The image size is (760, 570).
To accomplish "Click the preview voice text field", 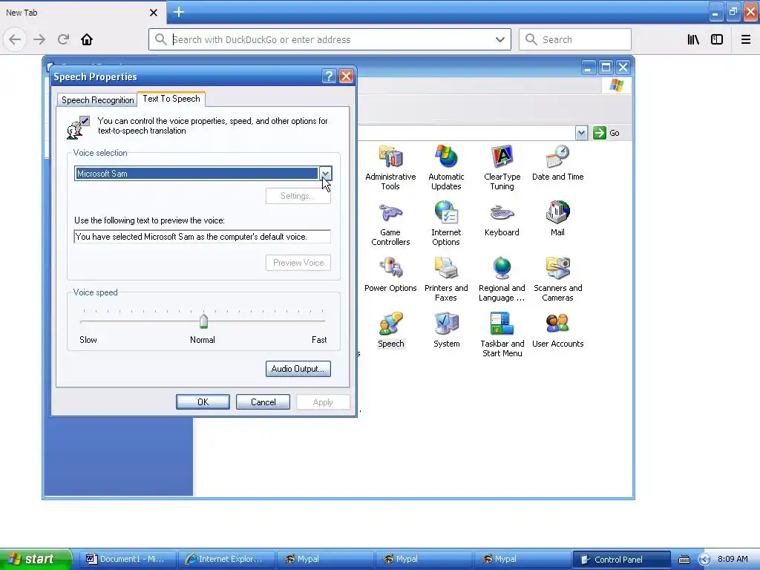I will tap(202, 237).
